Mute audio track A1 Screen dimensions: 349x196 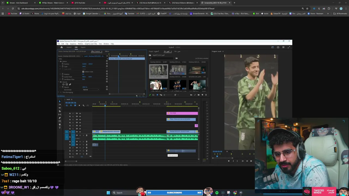coord(80,135)
